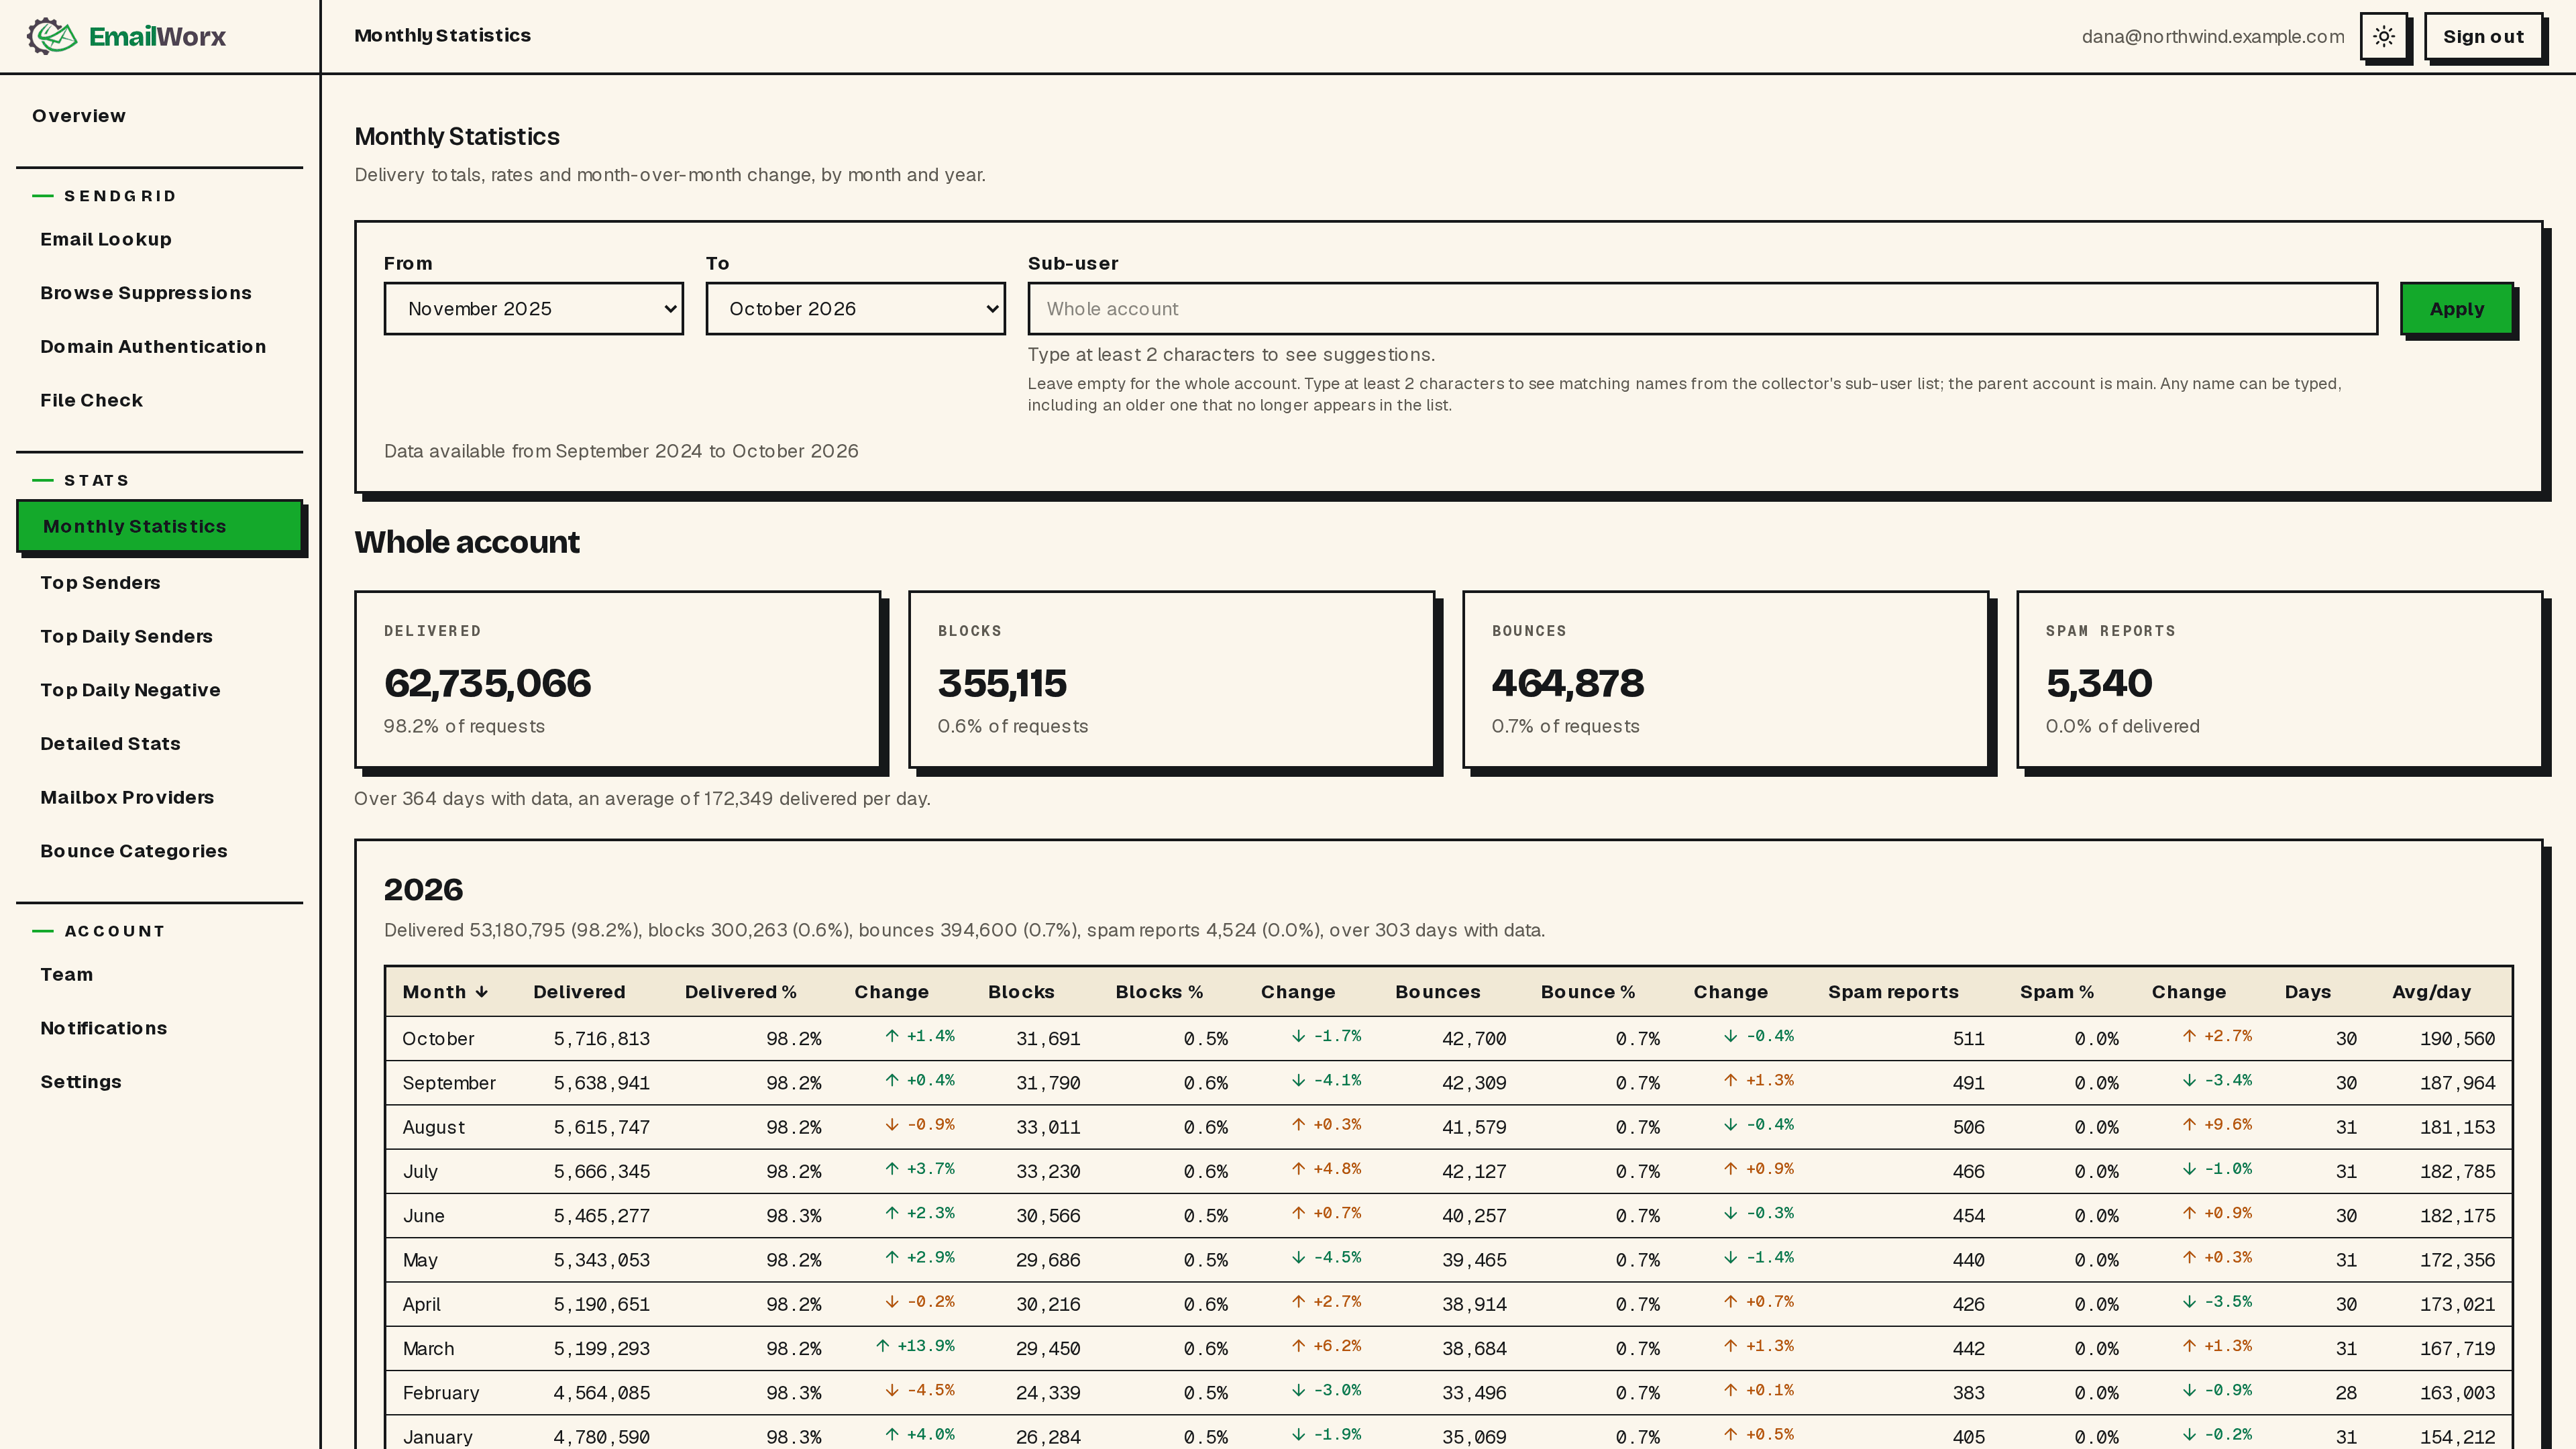The width and height of the screenshot is (2576, 1449).
Task: Open Browse Suppressions
Action: (x=146, y=293)
